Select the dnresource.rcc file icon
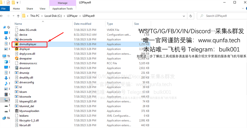 (16, 63)
